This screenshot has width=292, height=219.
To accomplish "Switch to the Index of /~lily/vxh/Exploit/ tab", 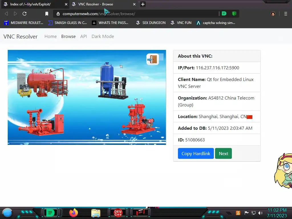I will pos(35,4).
